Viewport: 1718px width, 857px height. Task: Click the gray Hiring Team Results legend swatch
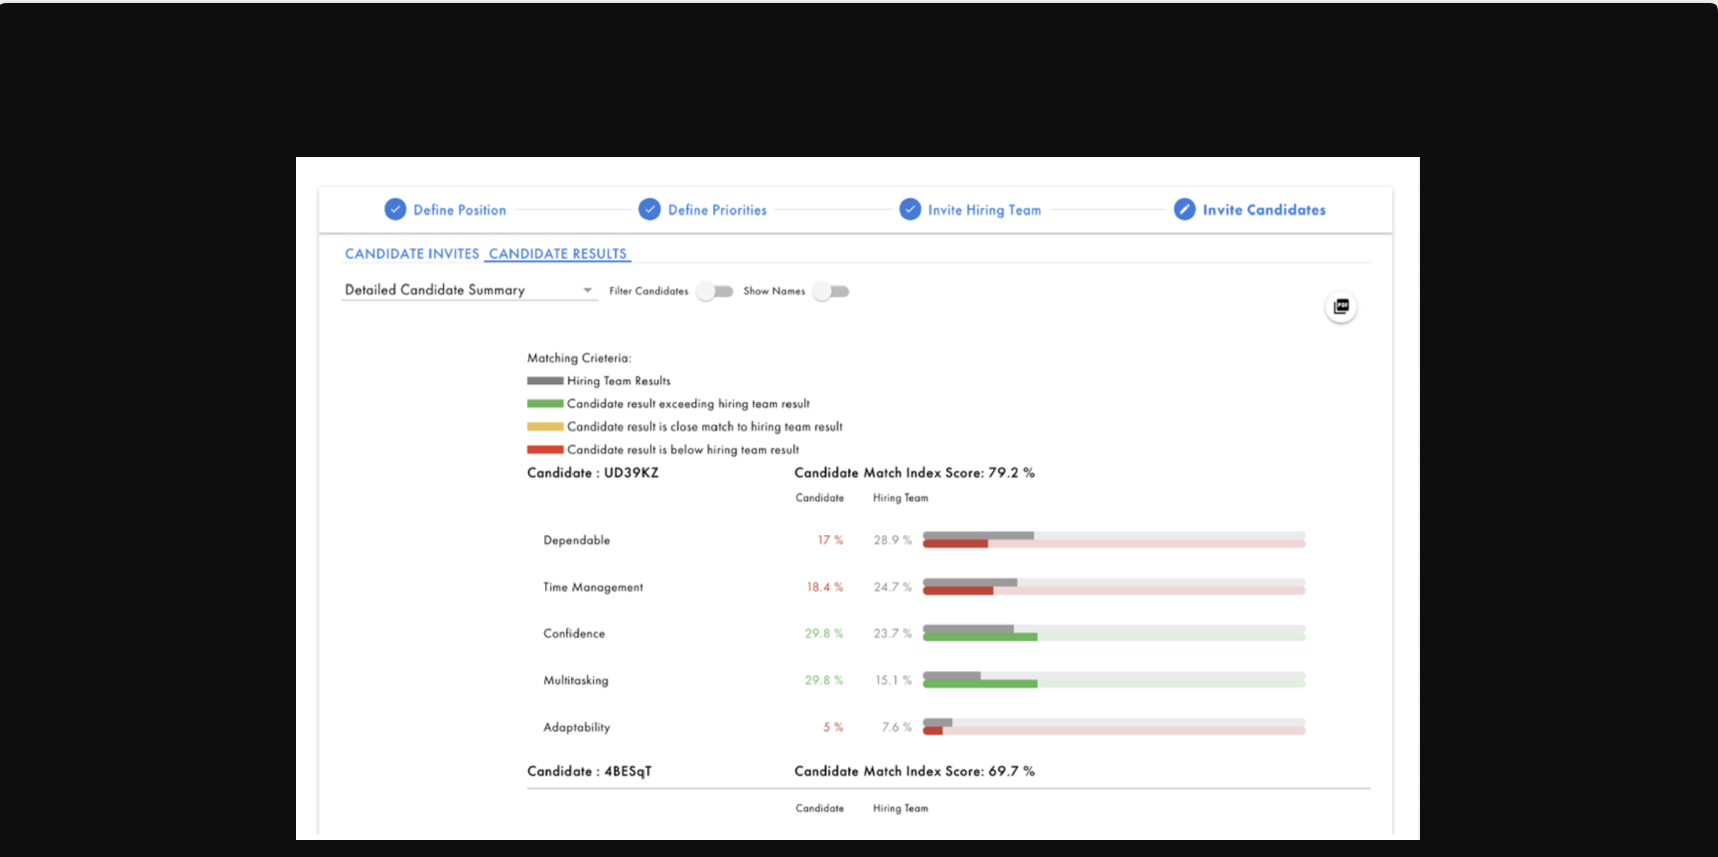pyautogui.click(x=545, y=381)
